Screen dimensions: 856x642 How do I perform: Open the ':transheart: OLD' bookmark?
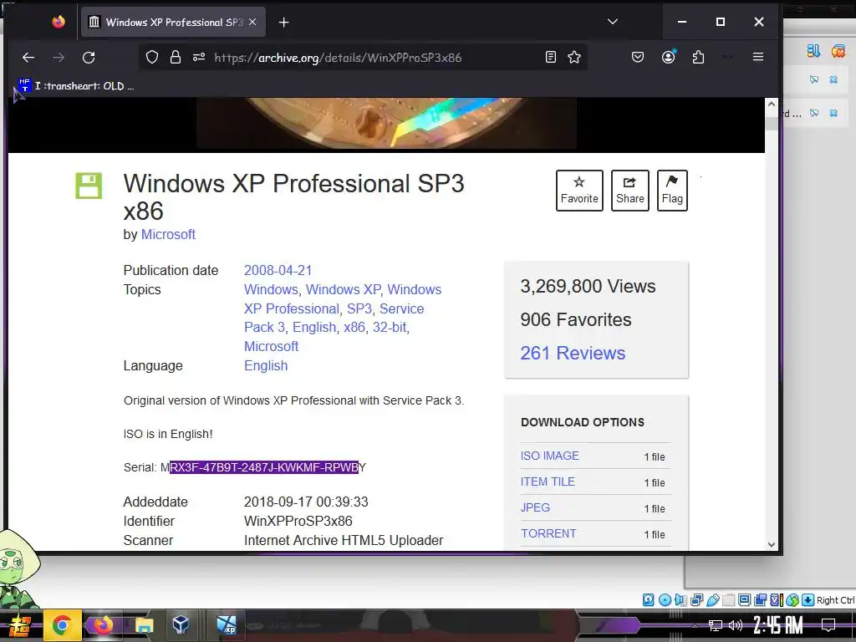tap(76, 86)
